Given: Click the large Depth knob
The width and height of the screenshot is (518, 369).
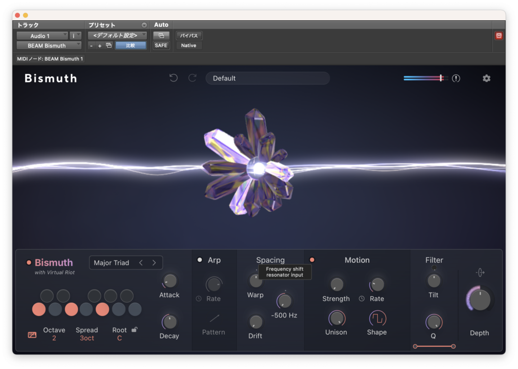Looking at the screenshot, I should [480, 300].
